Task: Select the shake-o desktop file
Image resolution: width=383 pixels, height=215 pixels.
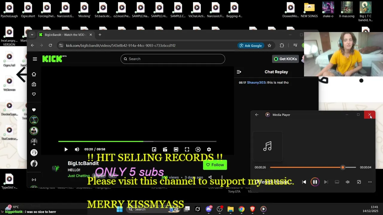Action: pyautogui.click(x=328, y=10)
